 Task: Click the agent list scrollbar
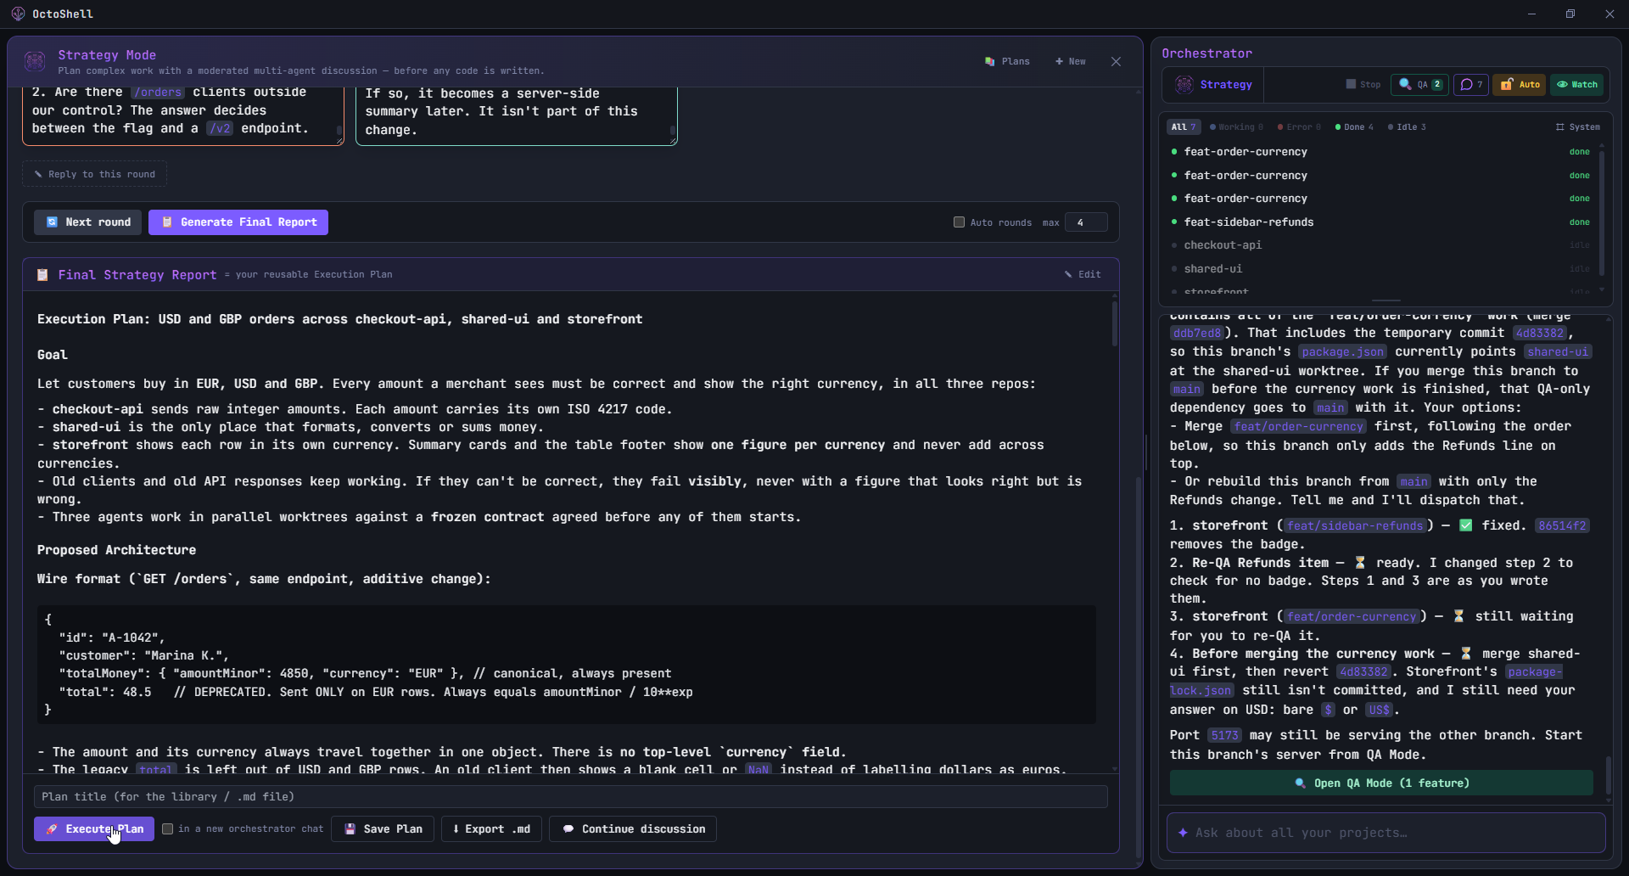pos(1602,212)
